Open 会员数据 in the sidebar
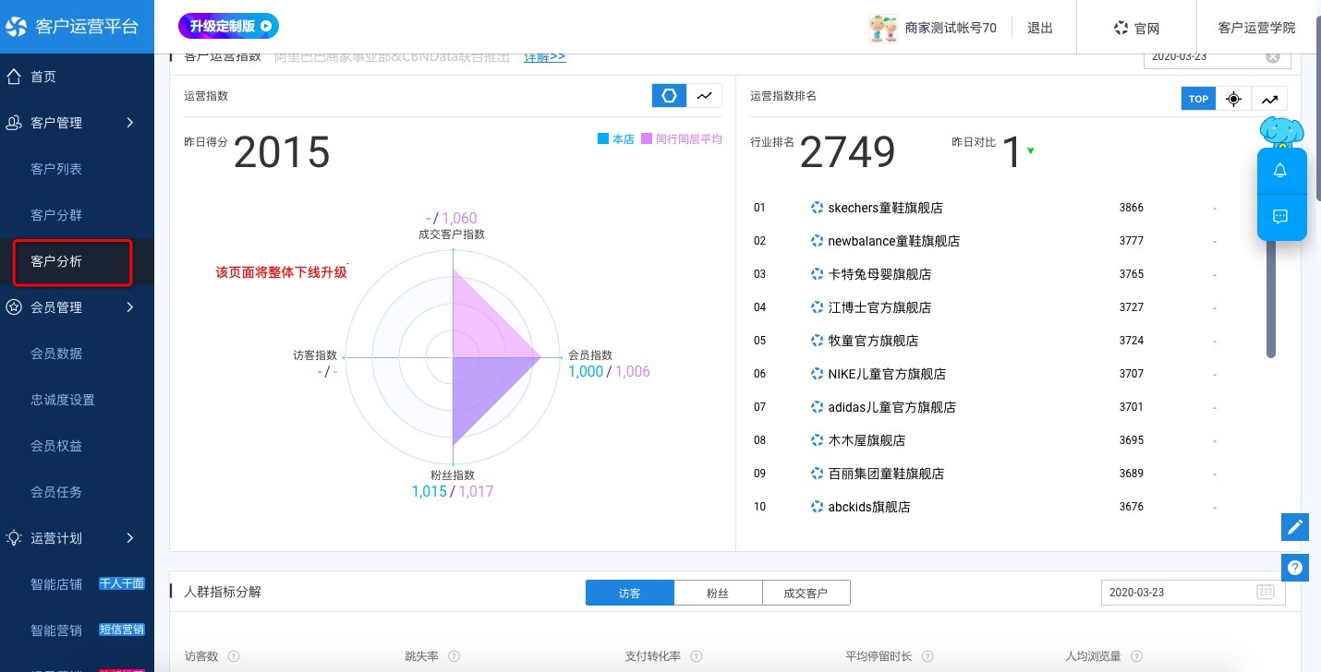1321x672 pixels. click(56, 354)
